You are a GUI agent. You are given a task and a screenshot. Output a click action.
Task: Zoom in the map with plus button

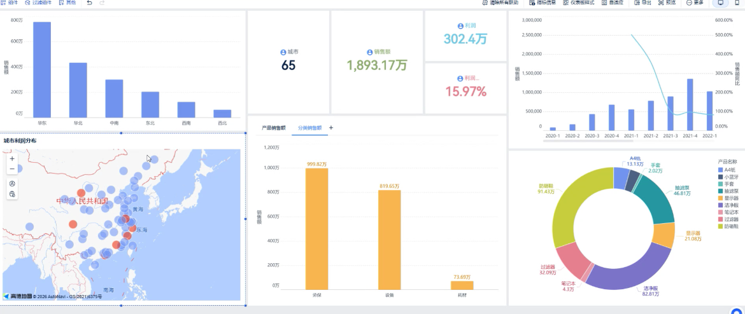point(12,159)
